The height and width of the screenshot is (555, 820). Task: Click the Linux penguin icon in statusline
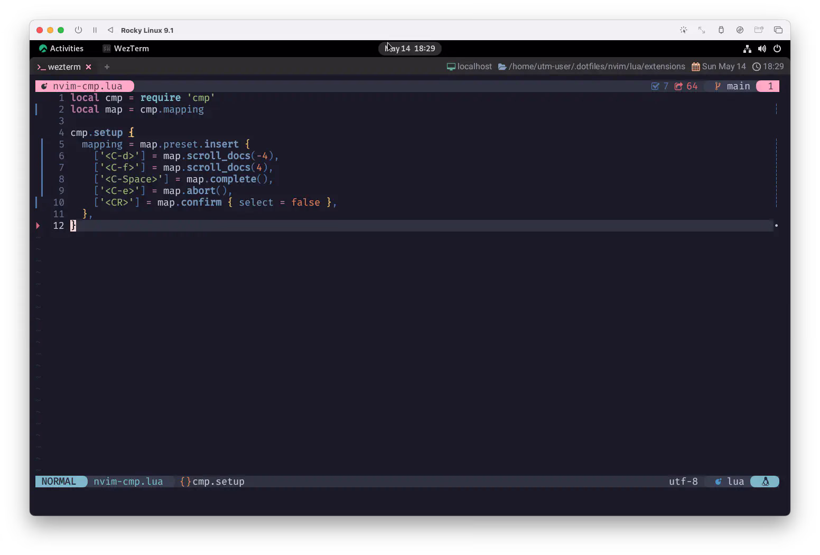[x=765, y=482]
